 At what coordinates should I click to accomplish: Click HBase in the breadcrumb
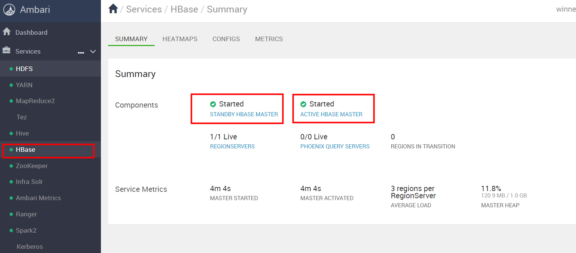(184, 9)
